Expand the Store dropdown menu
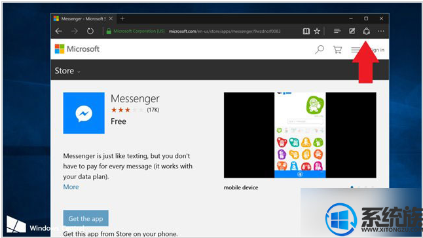The width and height of the screenshot is (423, 238). coord(67,71)
